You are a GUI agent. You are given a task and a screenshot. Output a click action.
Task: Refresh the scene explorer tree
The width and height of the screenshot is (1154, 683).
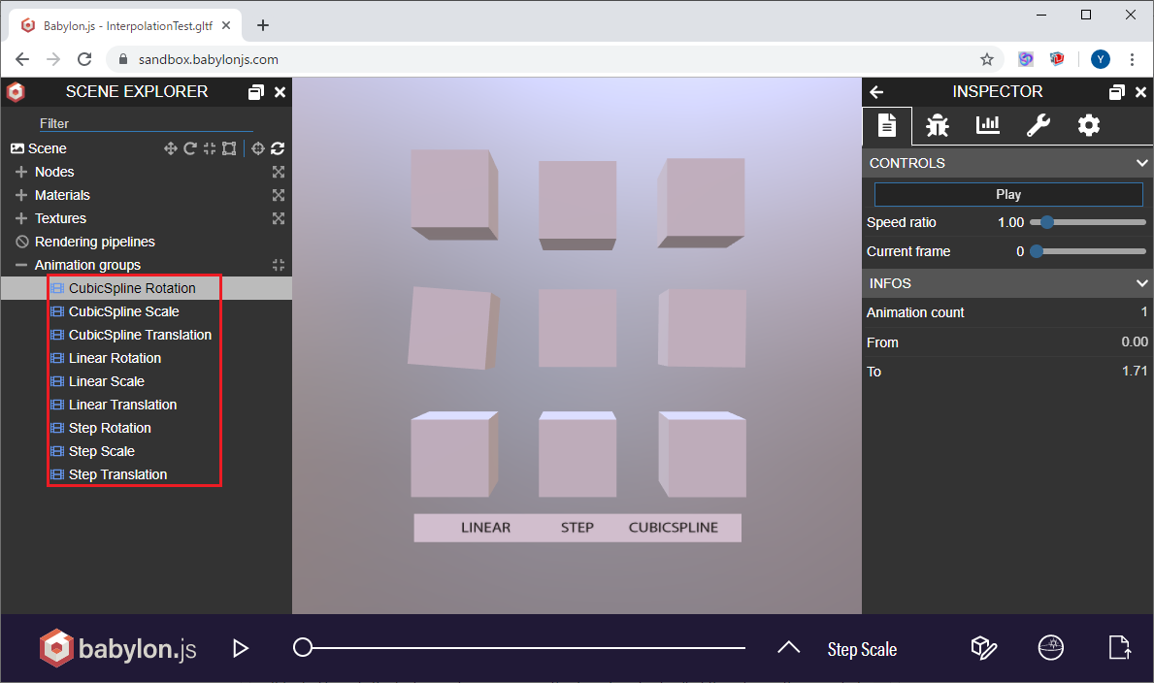pyautogui.click(x=279, y=147)
